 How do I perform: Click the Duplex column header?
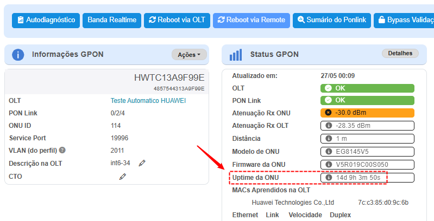341,215
